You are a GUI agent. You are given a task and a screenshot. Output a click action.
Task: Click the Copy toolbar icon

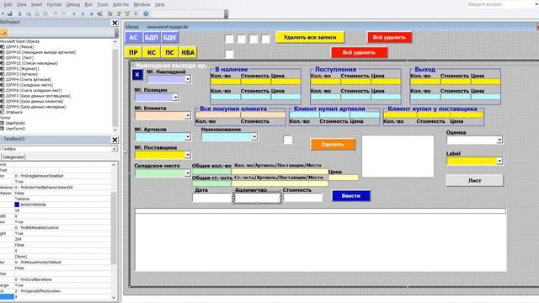[x=29, y=13]
